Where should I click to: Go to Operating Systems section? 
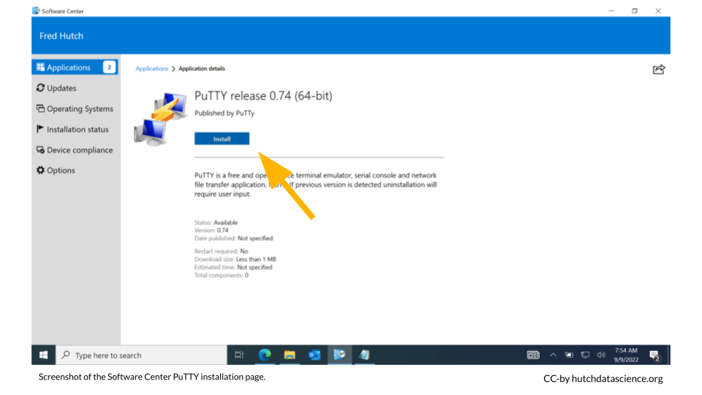[x=75, y=109]
